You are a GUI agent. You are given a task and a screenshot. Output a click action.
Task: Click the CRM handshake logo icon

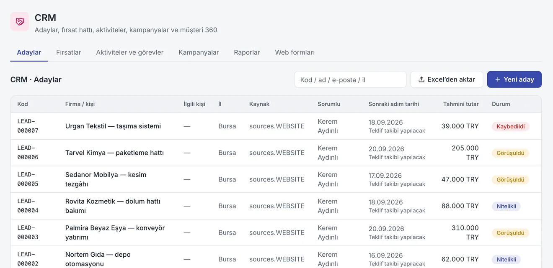coord(20,21)
